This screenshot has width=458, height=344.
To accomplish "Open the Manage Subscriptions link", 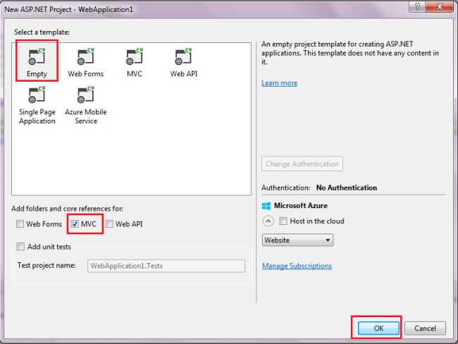I will (297, 266).
